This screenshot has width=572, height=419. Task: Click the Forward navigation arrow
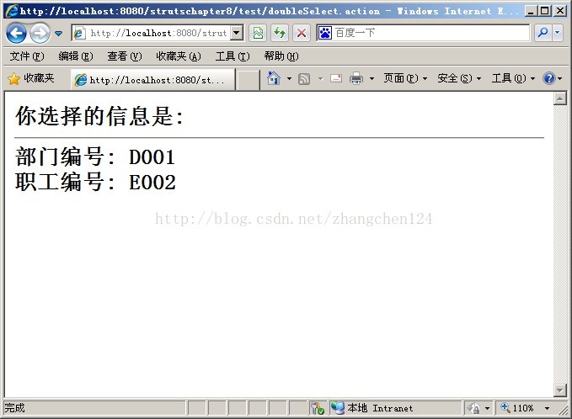(40, 33)
